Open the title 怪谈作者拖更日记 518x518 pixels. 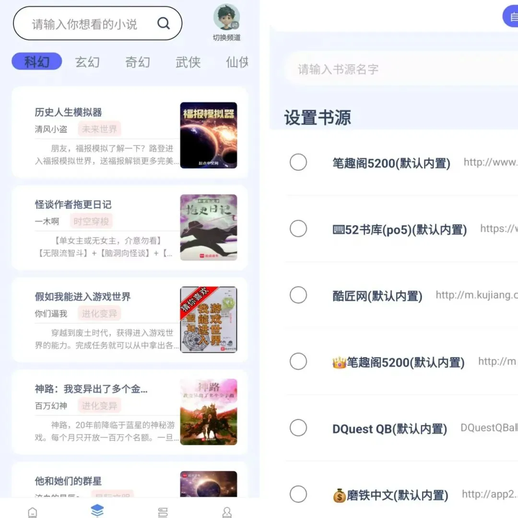[73, 204]
